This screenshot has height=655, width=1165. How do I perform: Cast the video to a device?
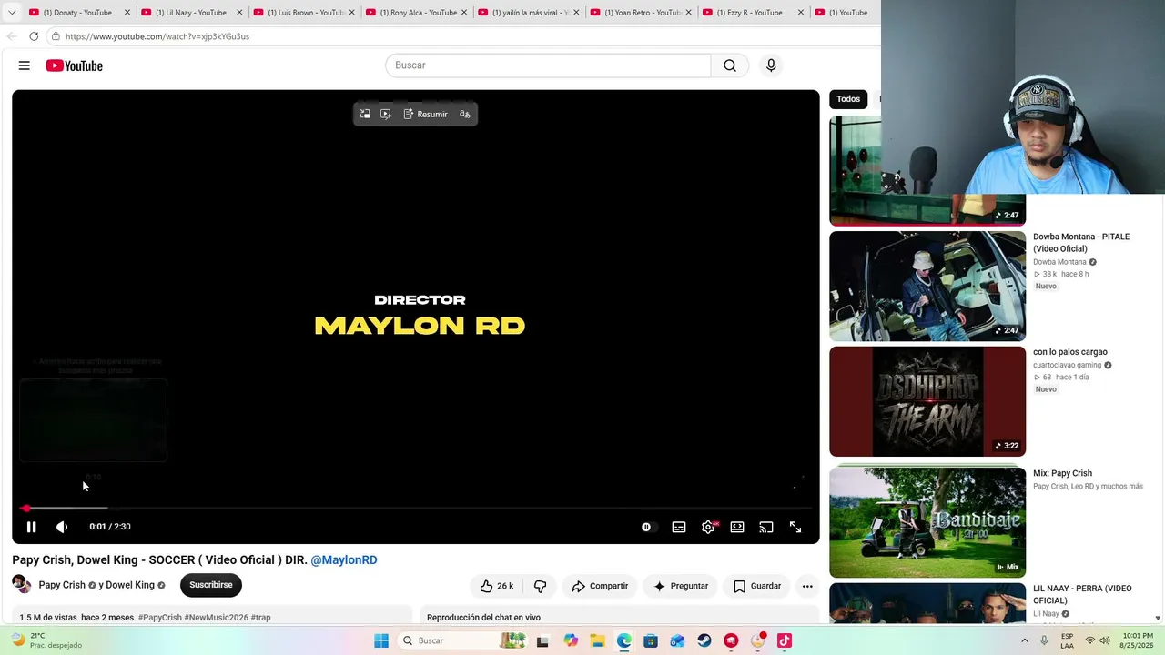pos(766,527)
